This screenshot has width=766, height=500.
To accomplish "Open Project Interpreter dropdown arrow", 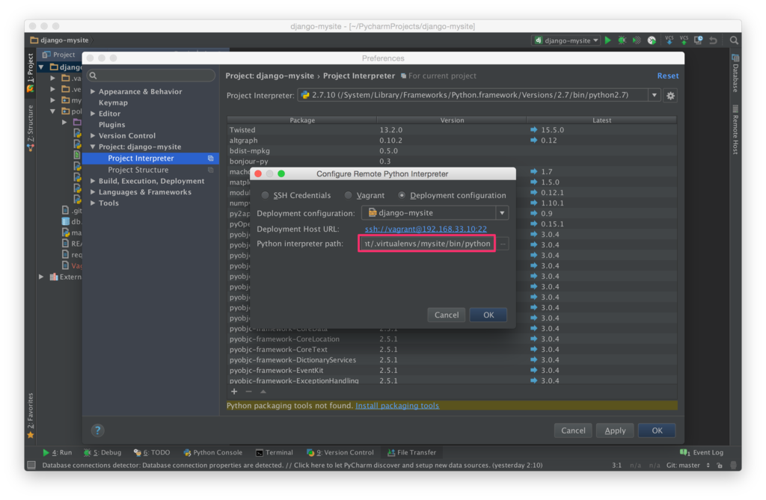I will coord(654,95).
